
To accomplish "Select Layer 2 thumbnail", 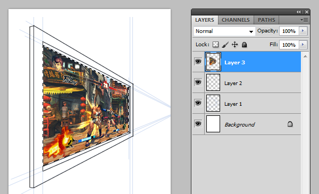I will coord(213,82).
